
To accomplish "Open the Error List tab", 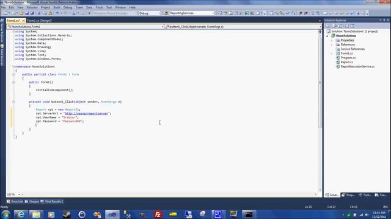I will coord(15,201).
